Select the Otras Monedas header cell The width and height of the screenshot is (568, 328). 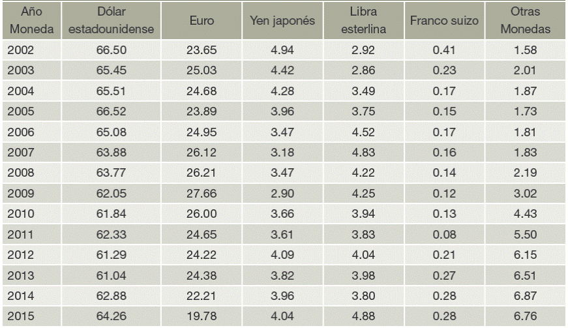click(x=526, y=22)
